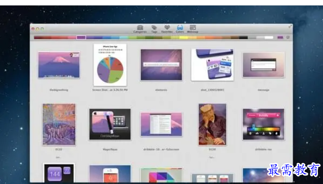Pick the selected purple swatch in color bar
This screenshot has height=184, width=323.
pyautogui.click(x=81, y=38)
